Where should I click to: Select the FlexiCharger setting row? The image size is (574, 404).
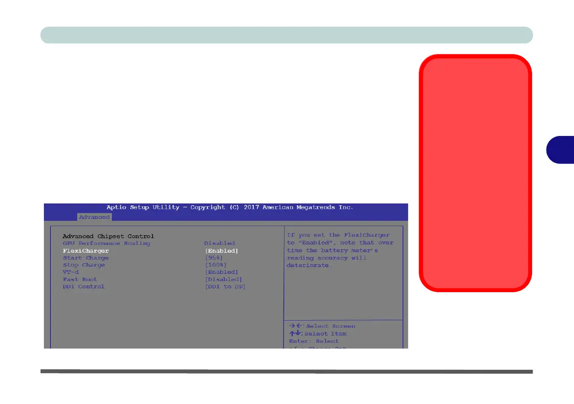[150, 251]
